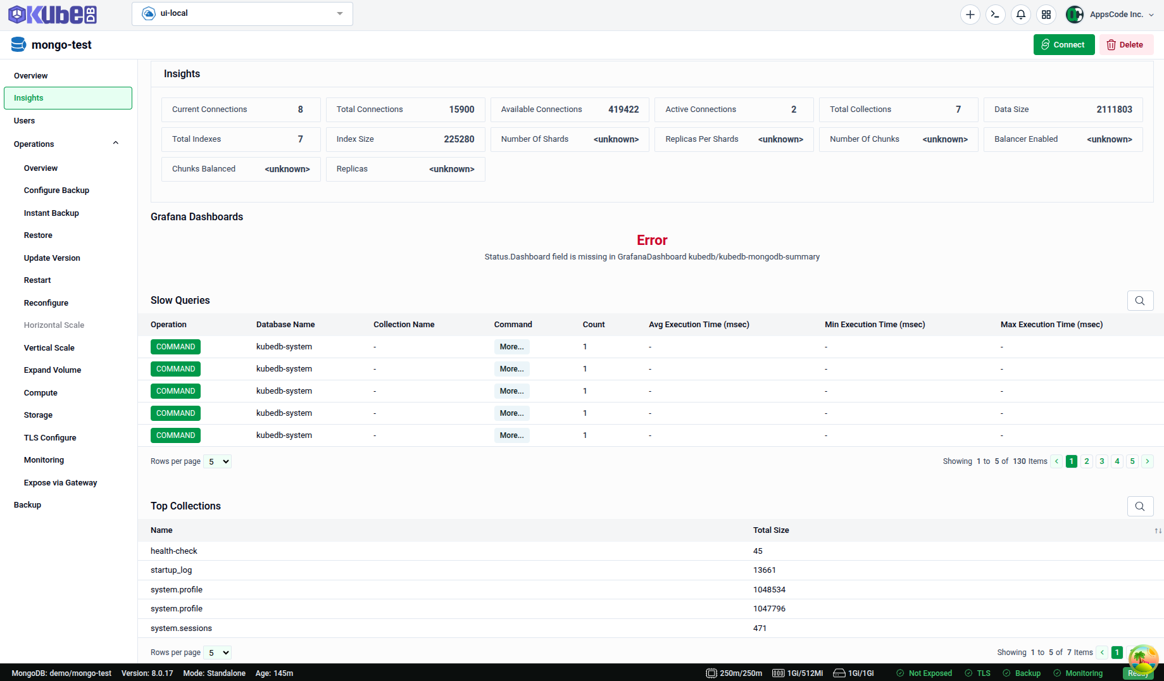Click the mongo-test database icon beside the title
The width and height of the screenshot is (1164, 681).
(17, 44)
